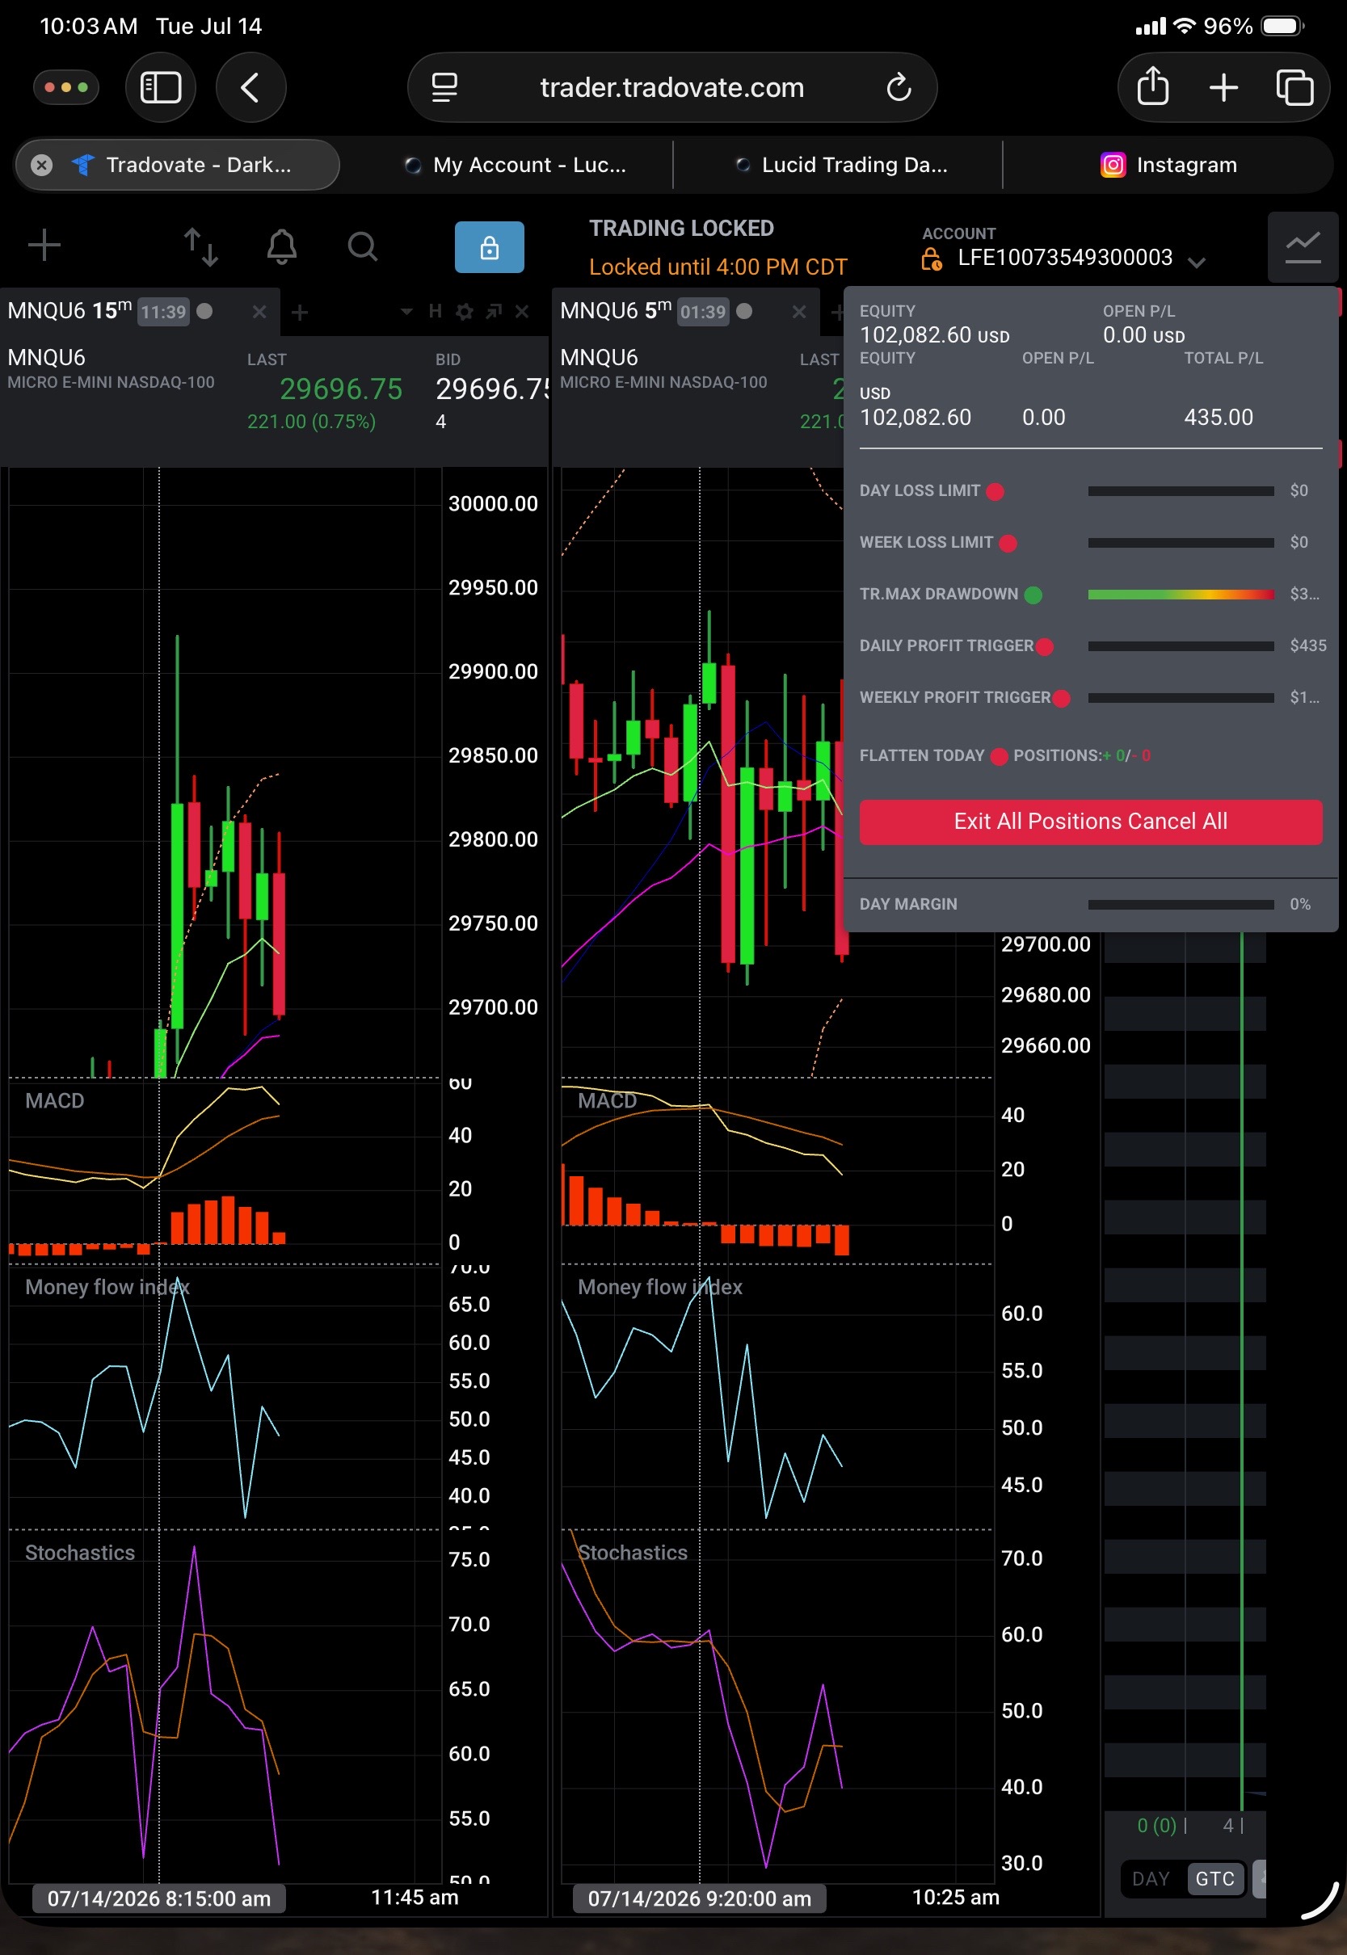Open the line chart icon at top right

(x=1303, y=246)
